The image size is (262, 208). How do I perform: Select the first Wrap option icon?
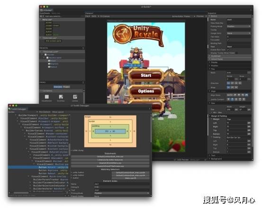pos(228,87)
